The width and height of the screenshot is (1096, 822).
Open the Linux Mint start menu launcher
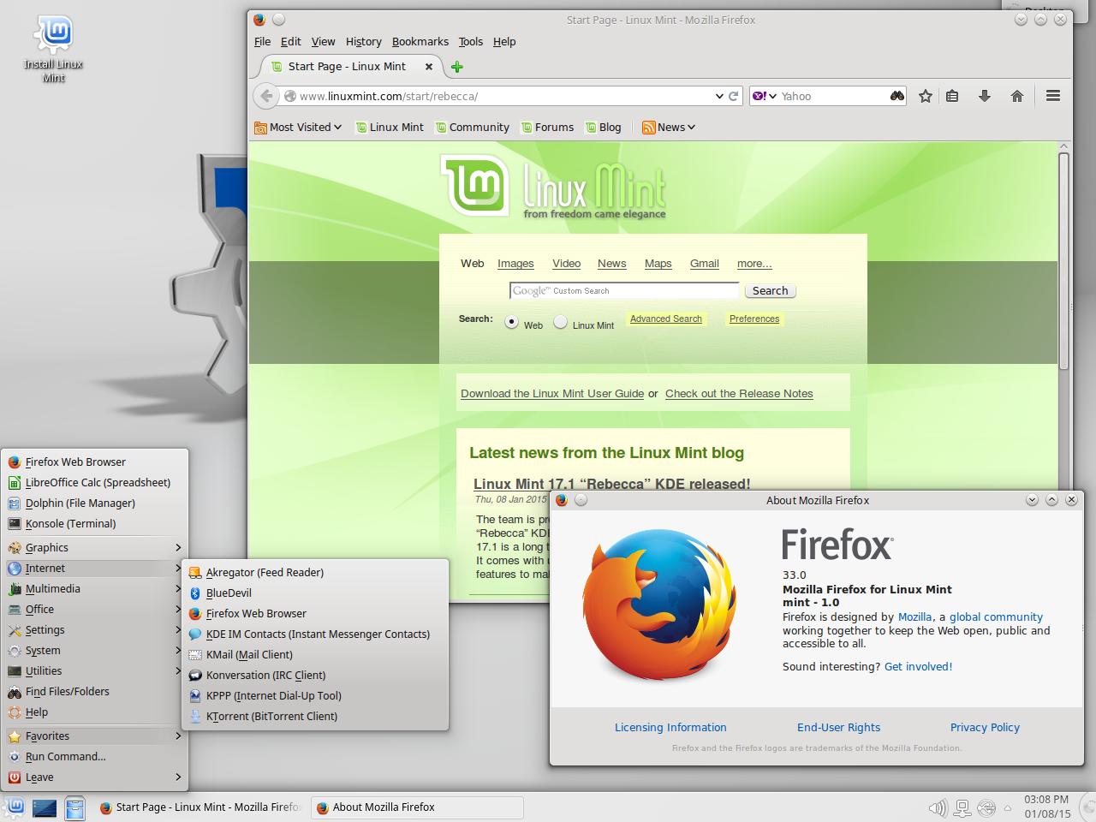15,807
